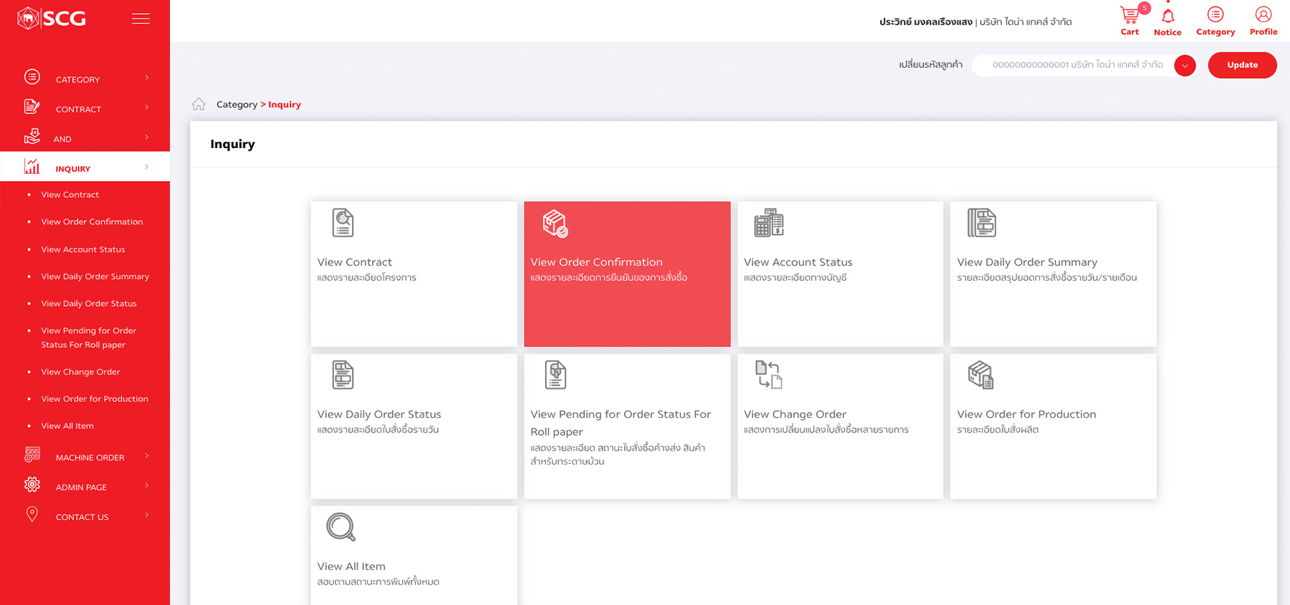The image size is (1290, 605).
Task: Click the View Account Status calculator icon
Action: coord(768,223)
